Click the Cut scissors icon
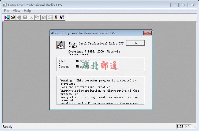Image resolution: width=199 pixels, height=131 pixels. pos(31,17)
